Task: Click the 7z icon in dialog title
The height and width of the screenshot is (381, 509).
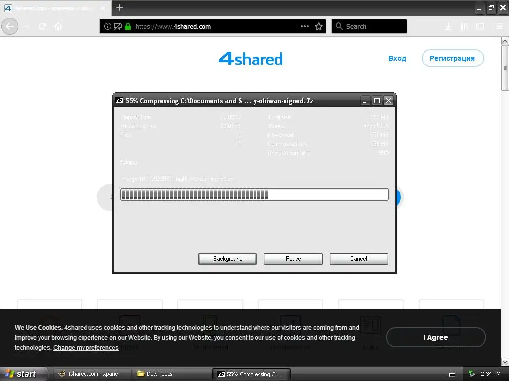Action: (119, 100)
